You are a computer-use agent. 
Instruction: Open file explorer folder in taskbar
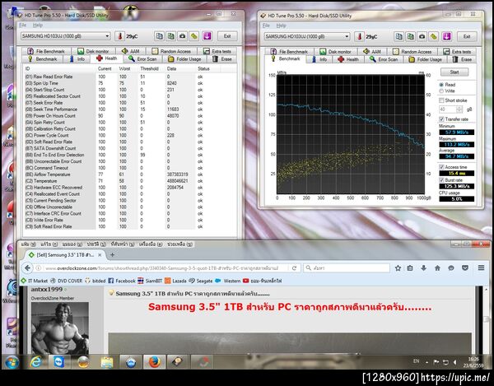coord(107,362)
